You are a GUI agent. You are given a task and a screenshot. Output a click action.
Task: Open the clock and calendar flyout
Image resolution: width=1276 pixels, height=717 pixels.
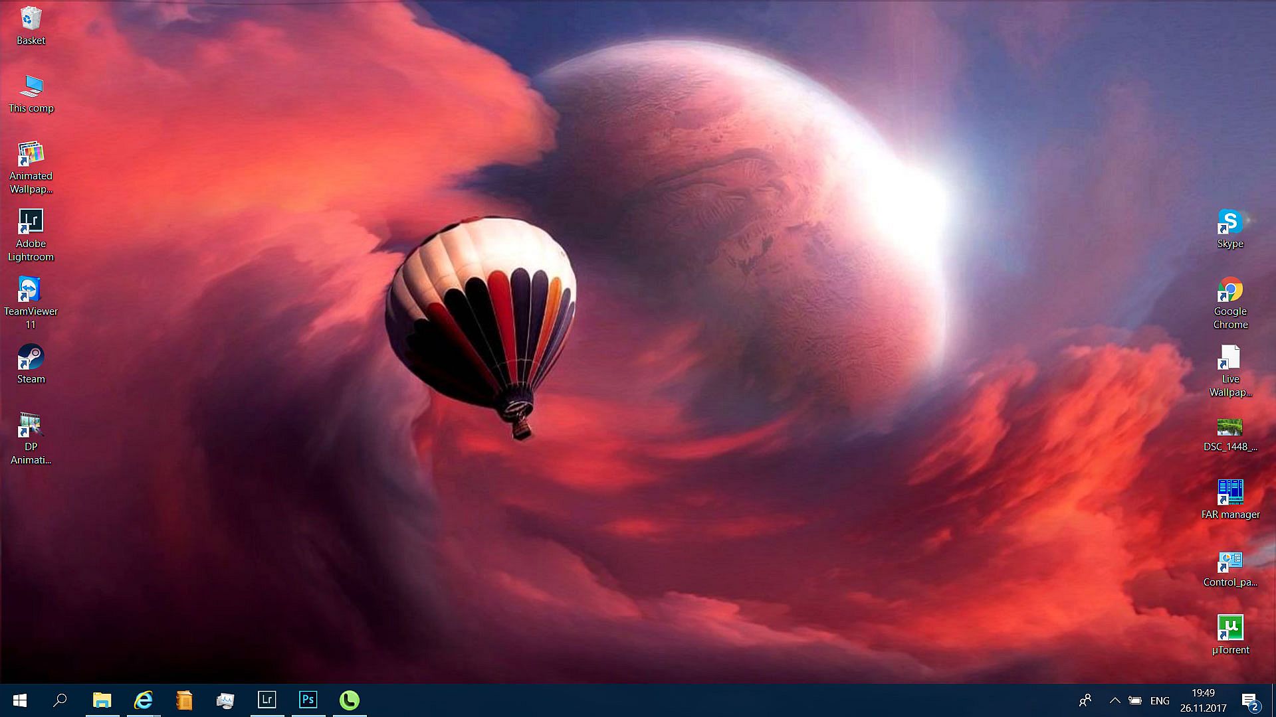coord(1203,700)
